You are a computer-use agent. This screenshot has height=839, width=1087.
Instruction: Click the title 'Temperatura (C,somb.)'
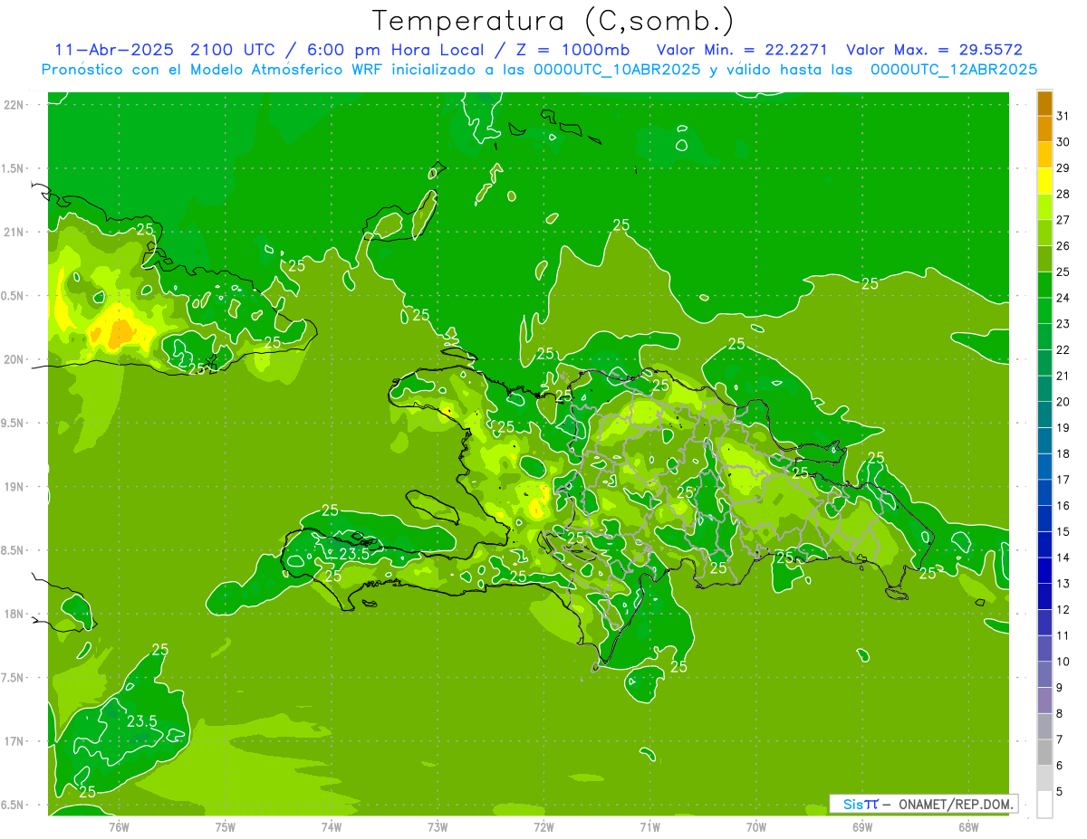tap(553, 20)
